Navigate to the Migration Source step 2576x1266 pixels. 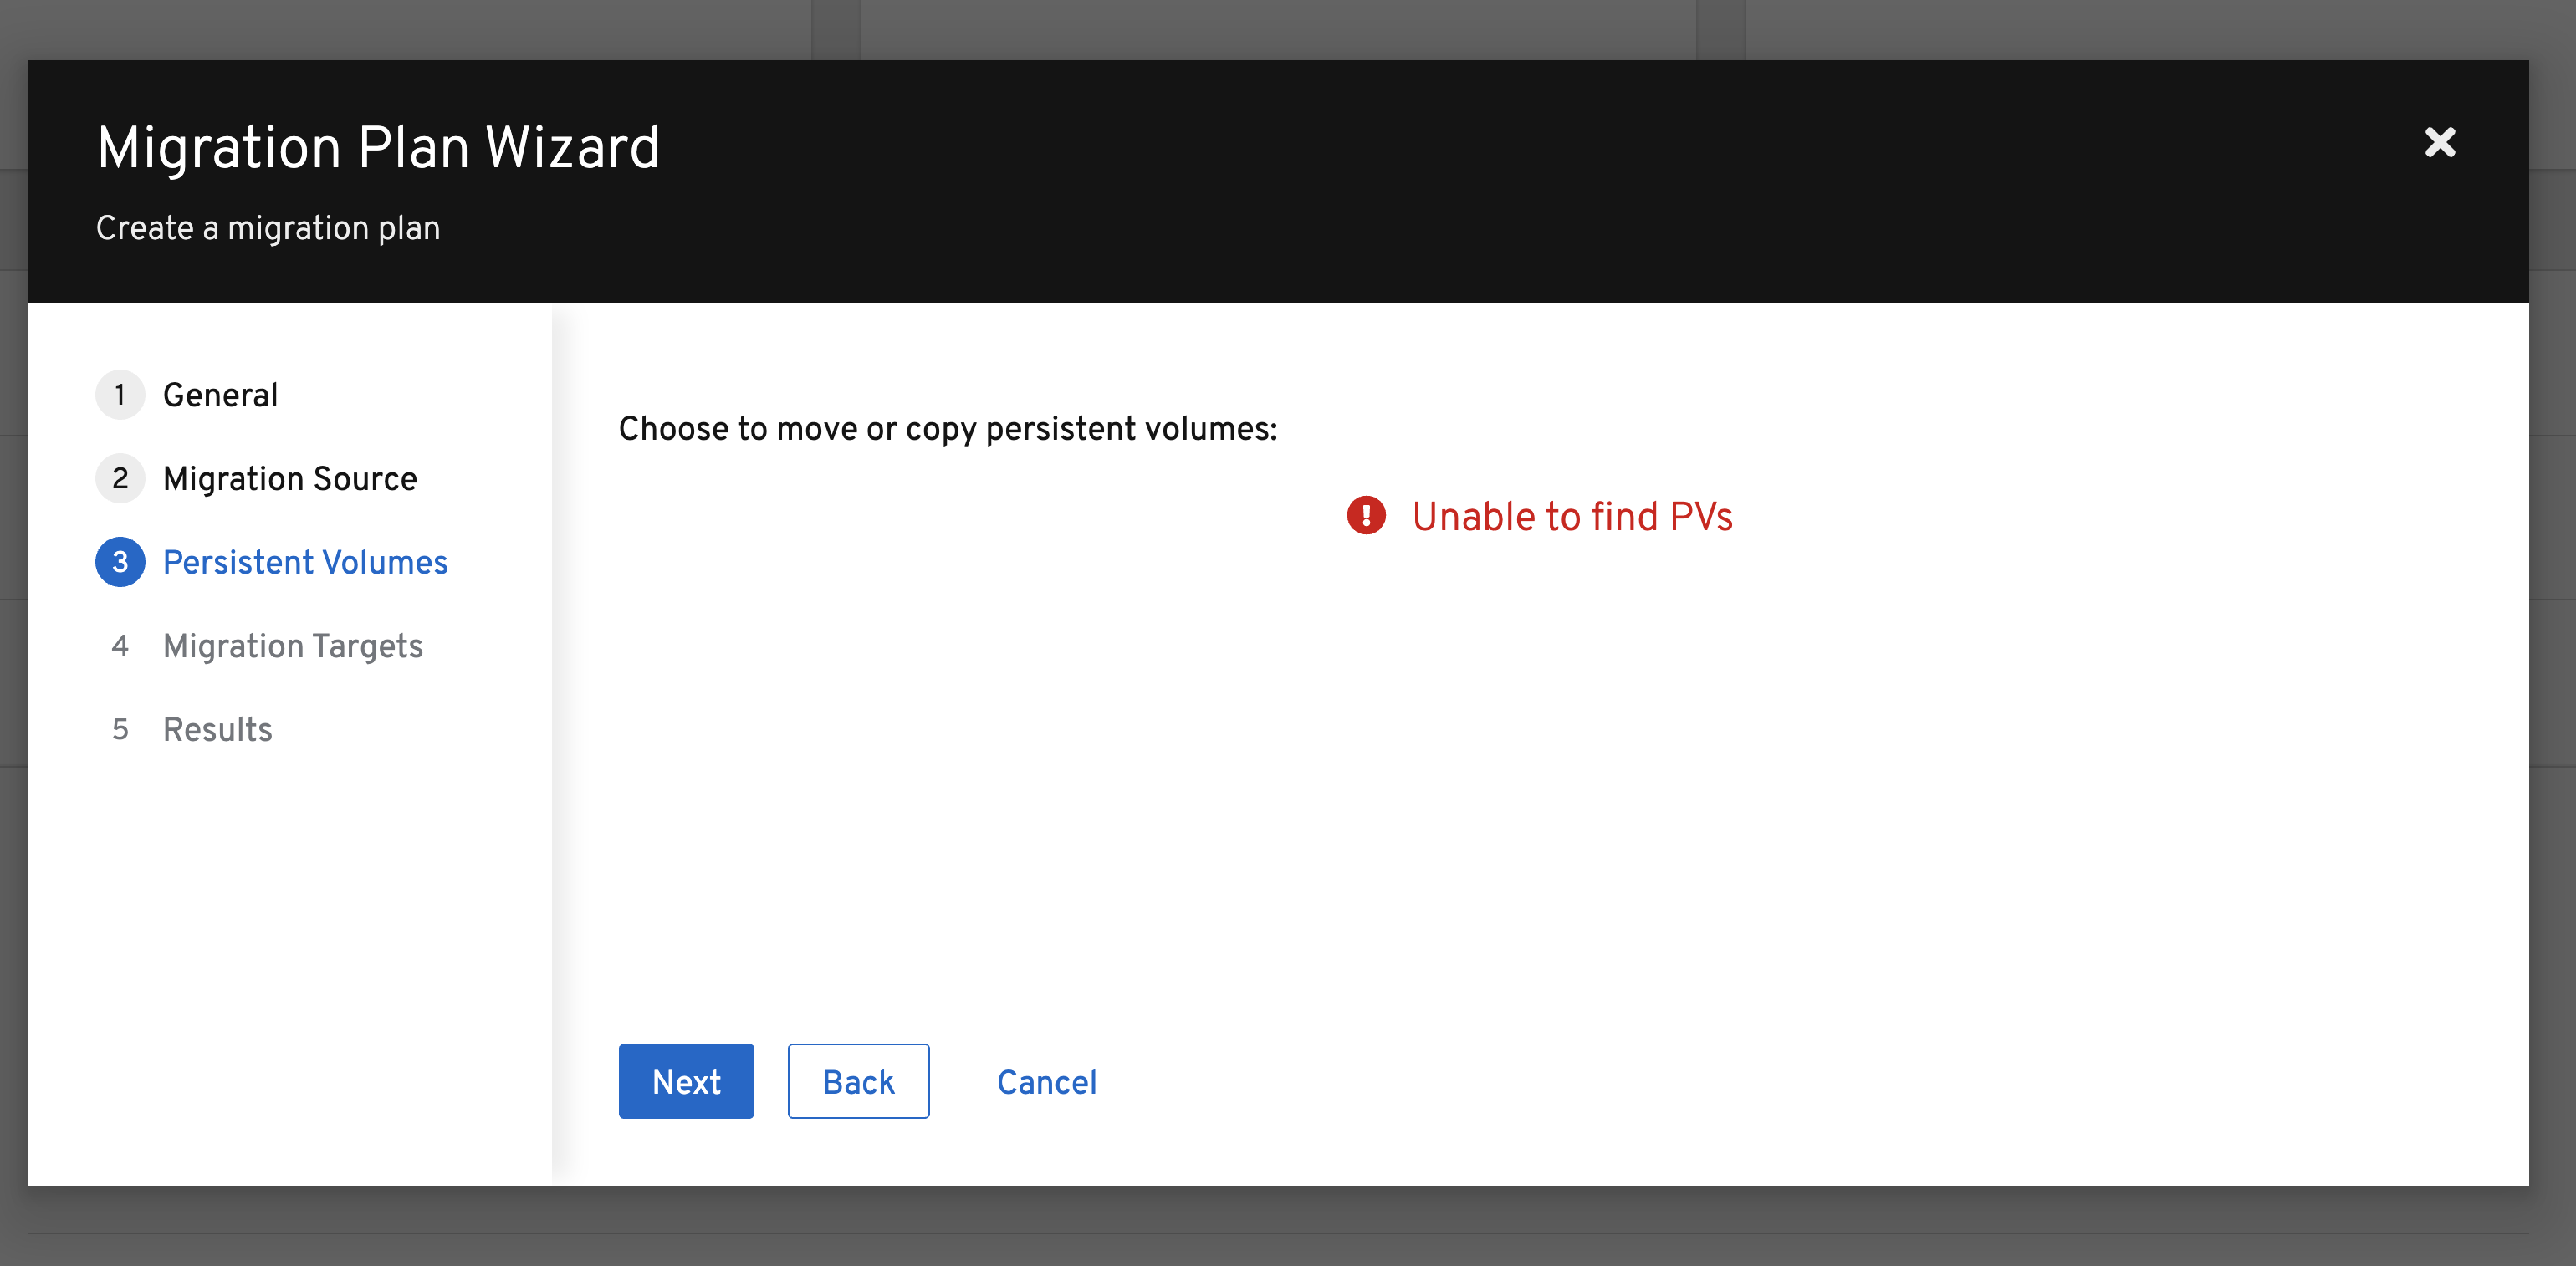tap(290, 478)
